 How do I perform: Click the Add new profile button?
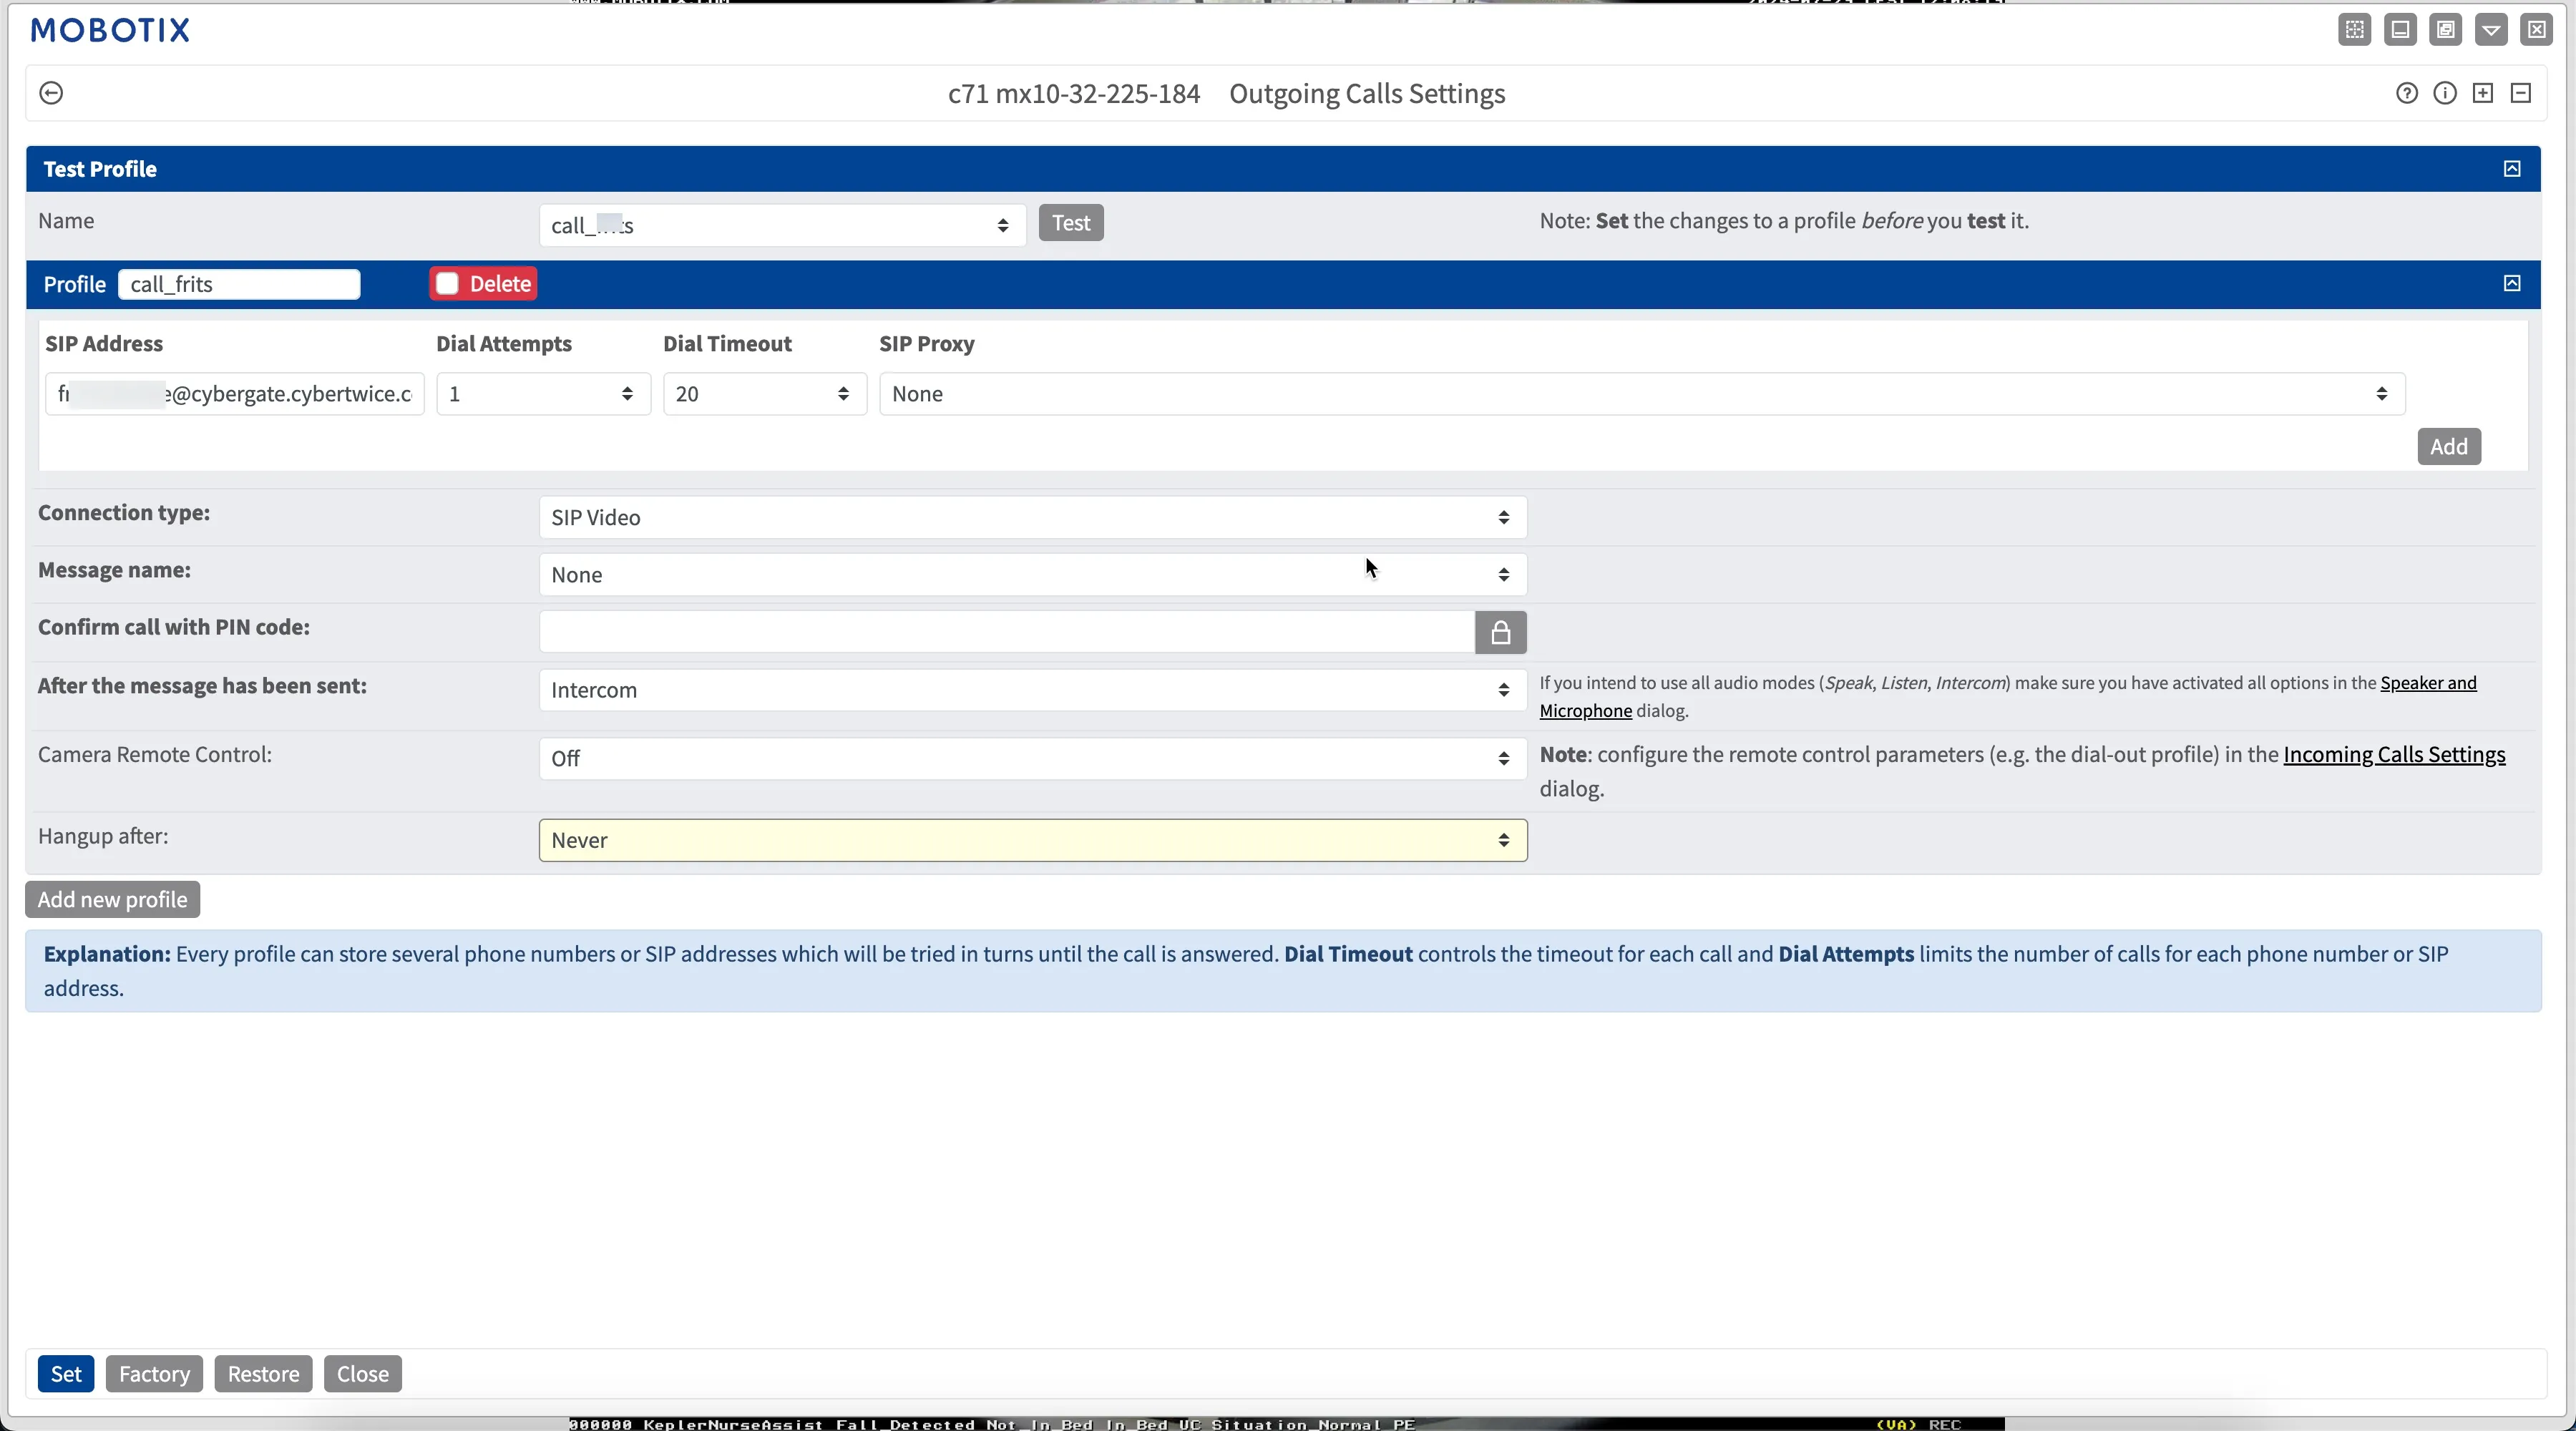tap(112, 899)
